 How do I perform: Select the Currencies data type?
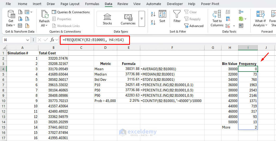click(128, 19)
